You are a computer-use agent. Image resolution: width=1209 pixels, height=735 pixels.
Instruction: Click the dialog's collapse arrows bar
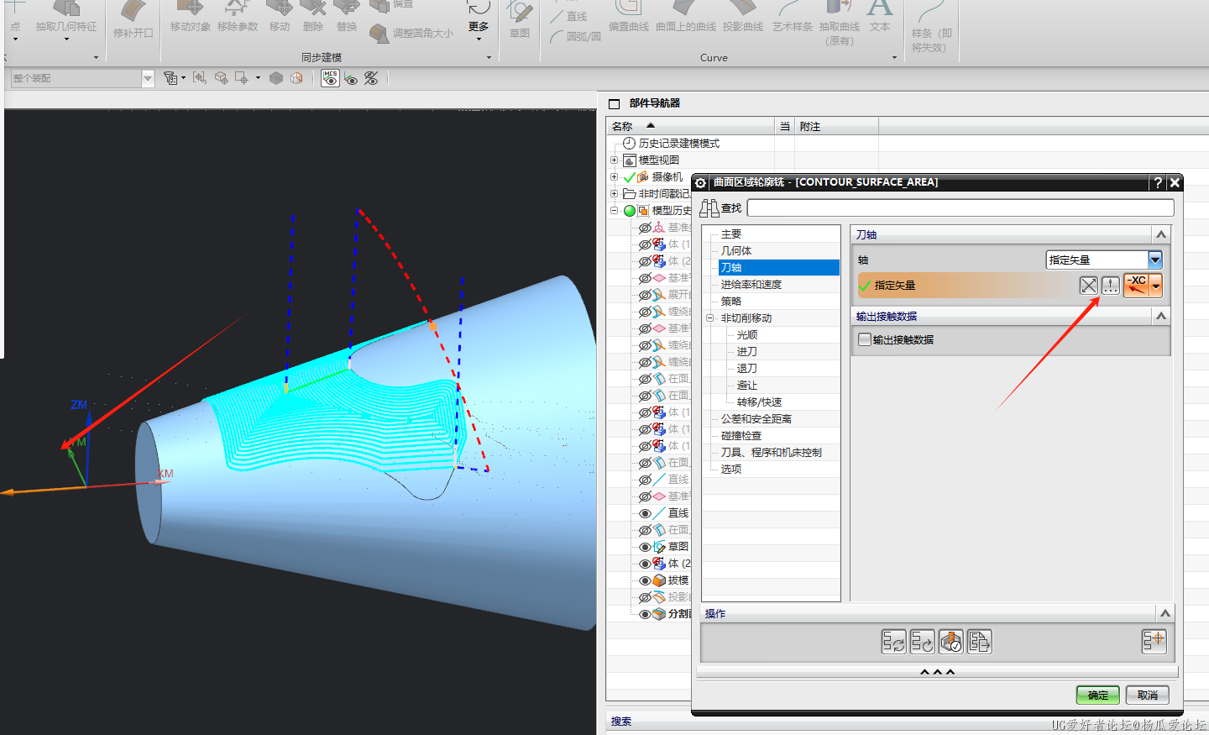pyautogui.click(x=937, y=672)
